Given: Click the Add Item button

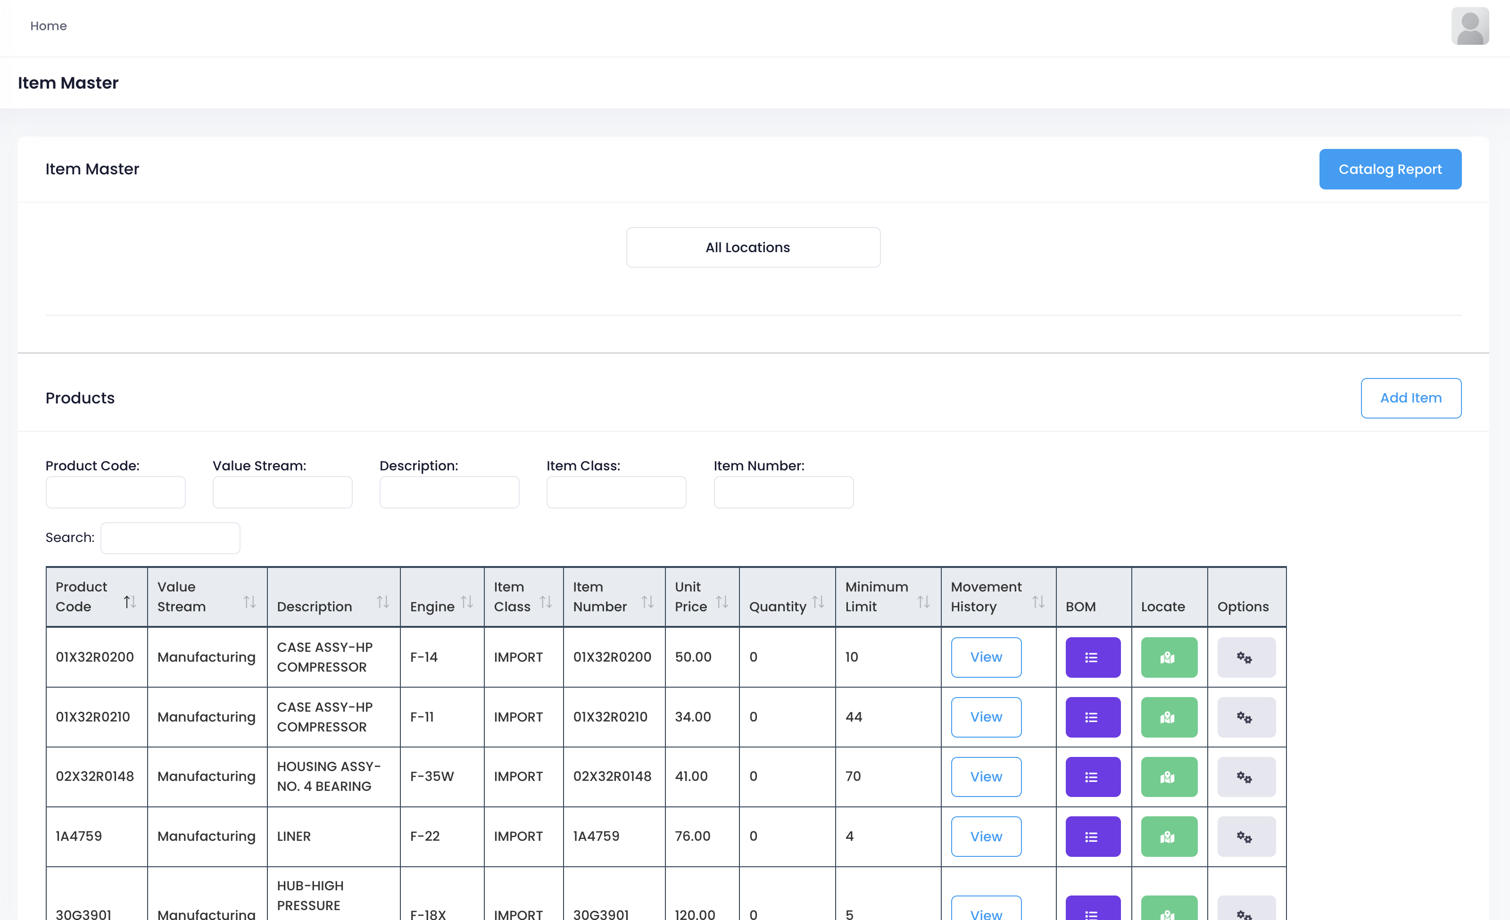Looking at the screenshot, I should coord(1410,398).
